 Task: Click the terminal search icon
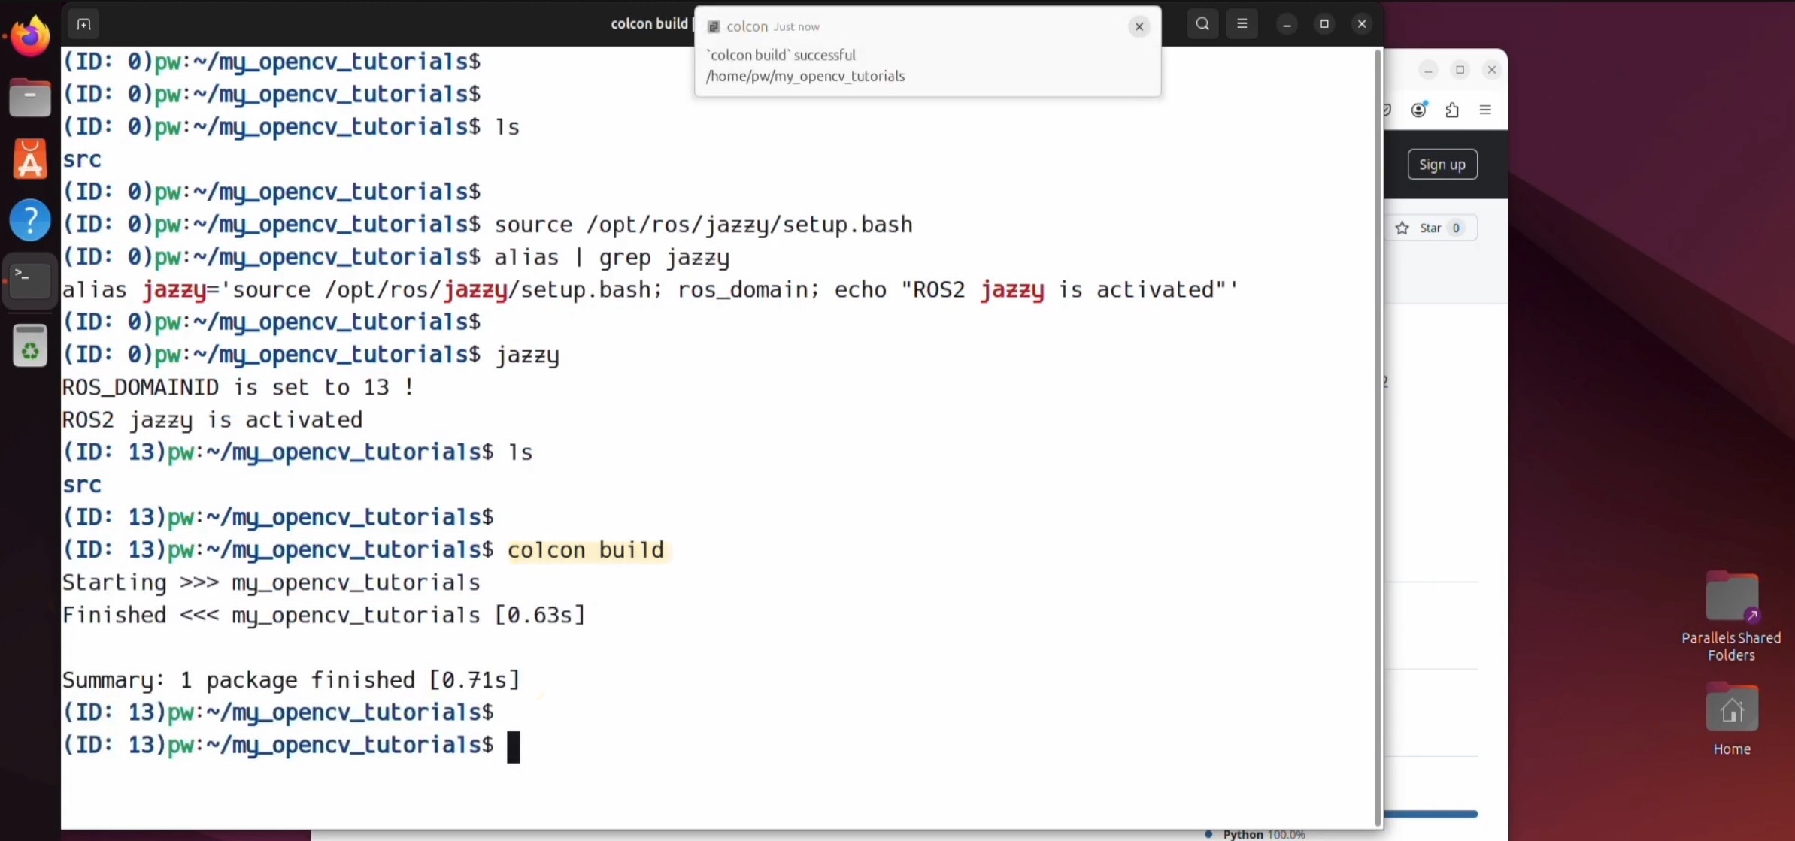1202,24
